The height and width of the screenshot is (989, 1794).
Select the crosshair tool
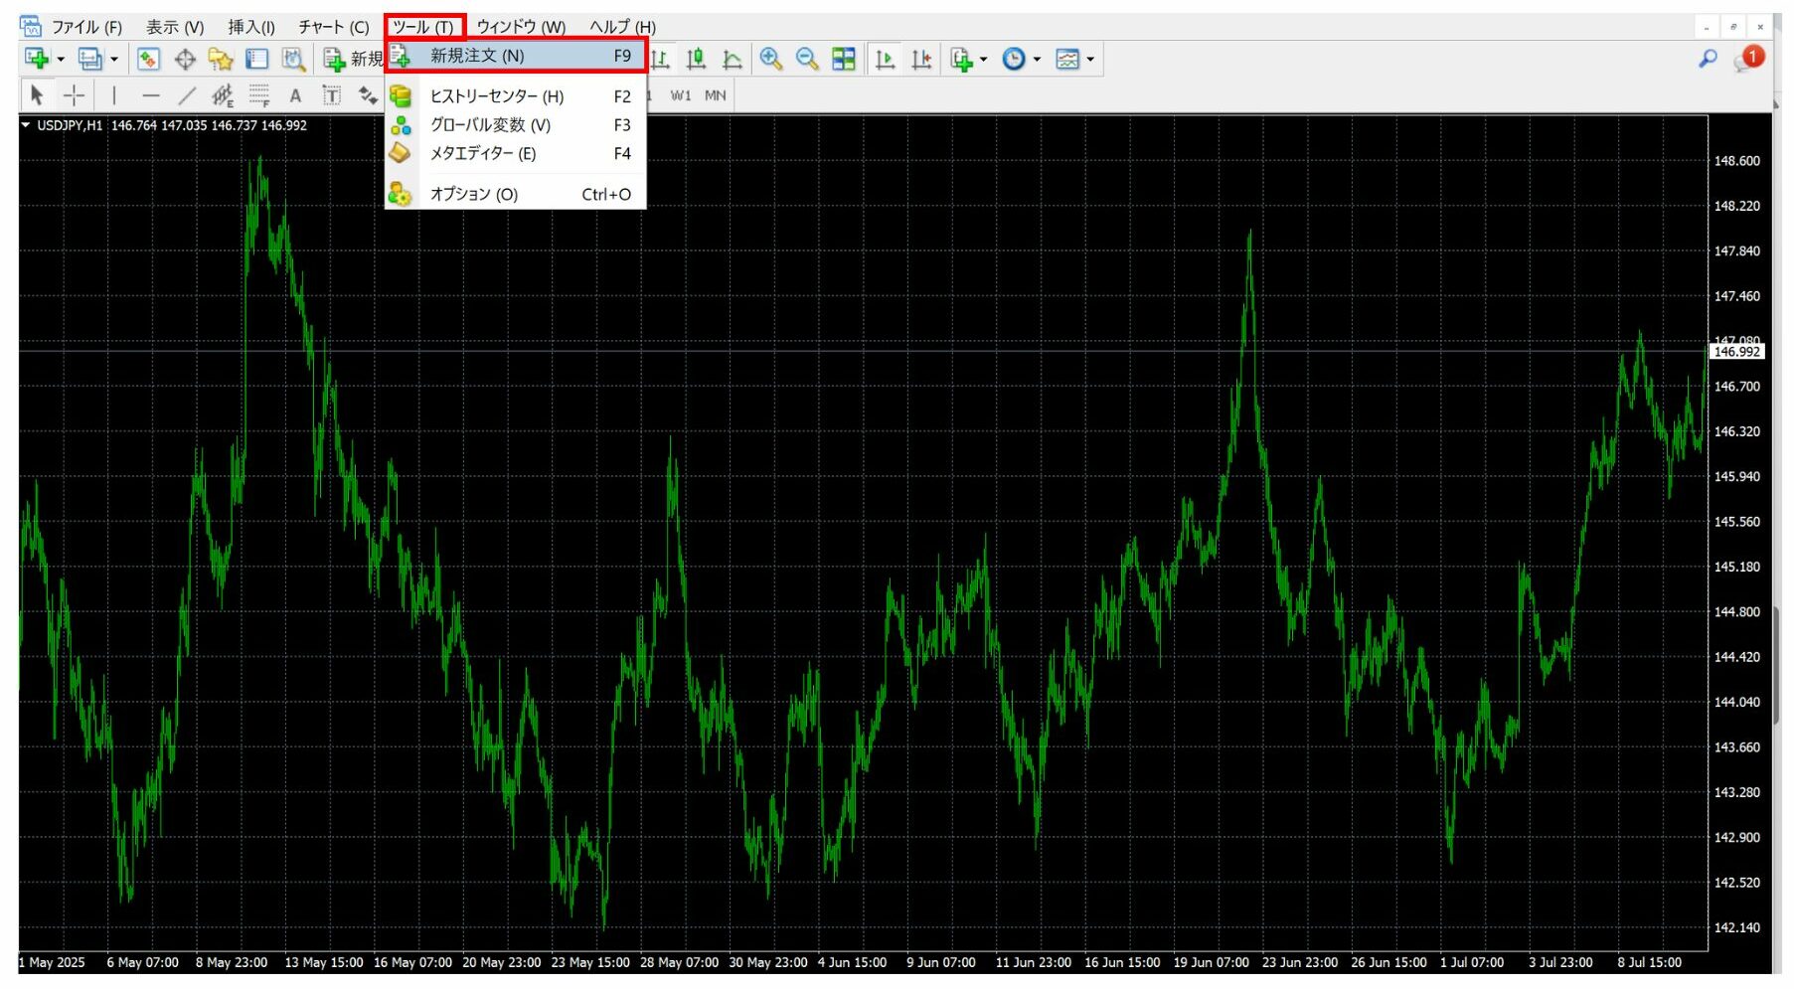[75, 95]
